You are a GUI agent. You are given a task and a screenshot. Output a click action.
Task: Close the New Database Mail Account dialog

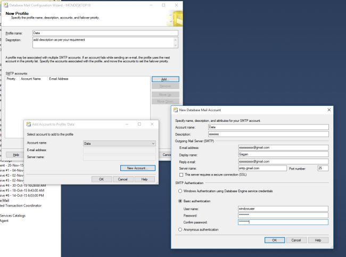(329, 110)
